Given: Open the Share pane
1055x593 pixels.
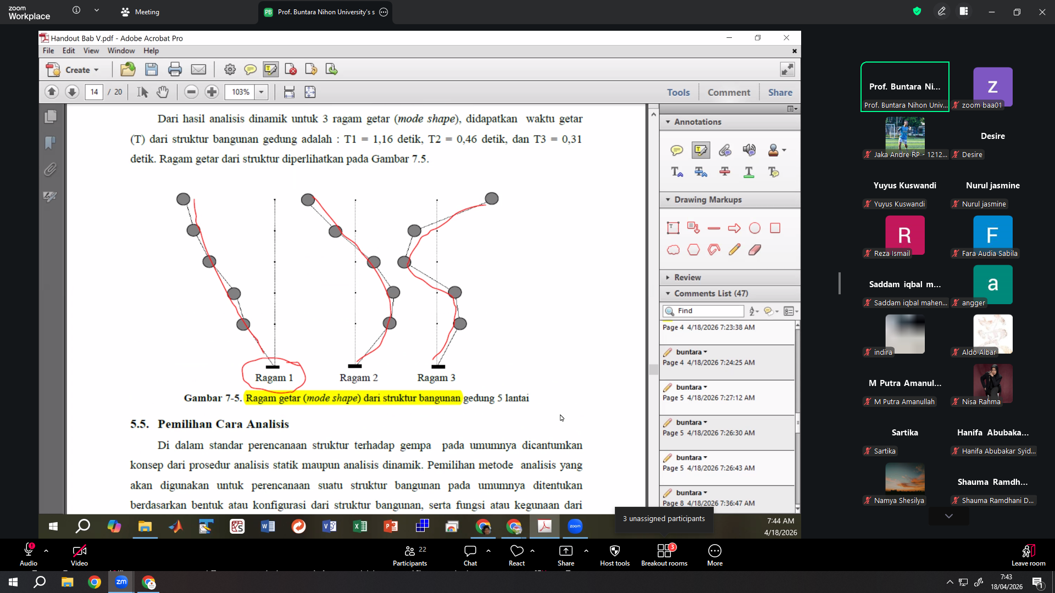Looking at the screenshot, I should 780,92.
